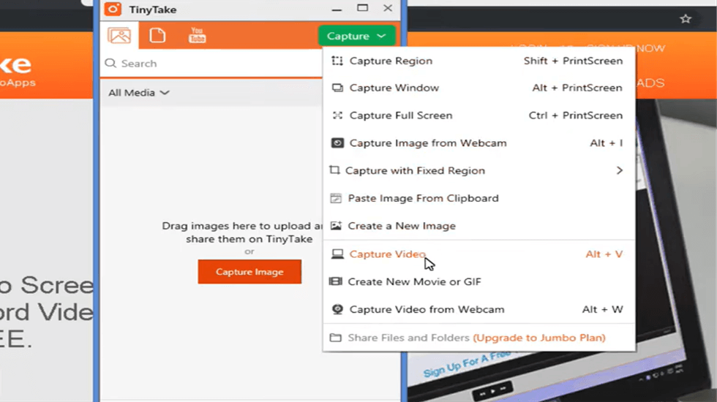Image resolution: width=717 pixels, height=402 pixels.
Task: Click the Alt + W shortcut text
Action: click(602, 309)
